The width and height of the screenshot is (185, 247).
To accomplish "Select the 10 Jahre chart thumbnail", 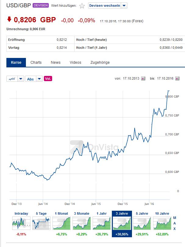I will [x=162, y=223].
